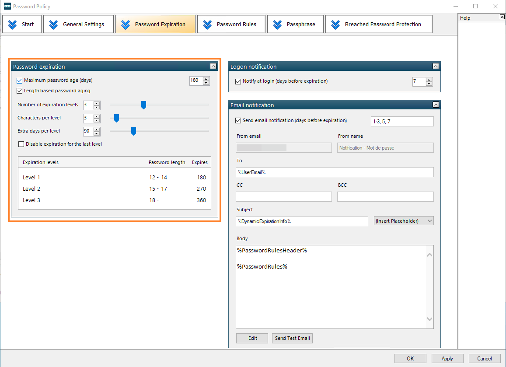
Task: Click the Password Rules chevron icon
Action: coord(207,24)
